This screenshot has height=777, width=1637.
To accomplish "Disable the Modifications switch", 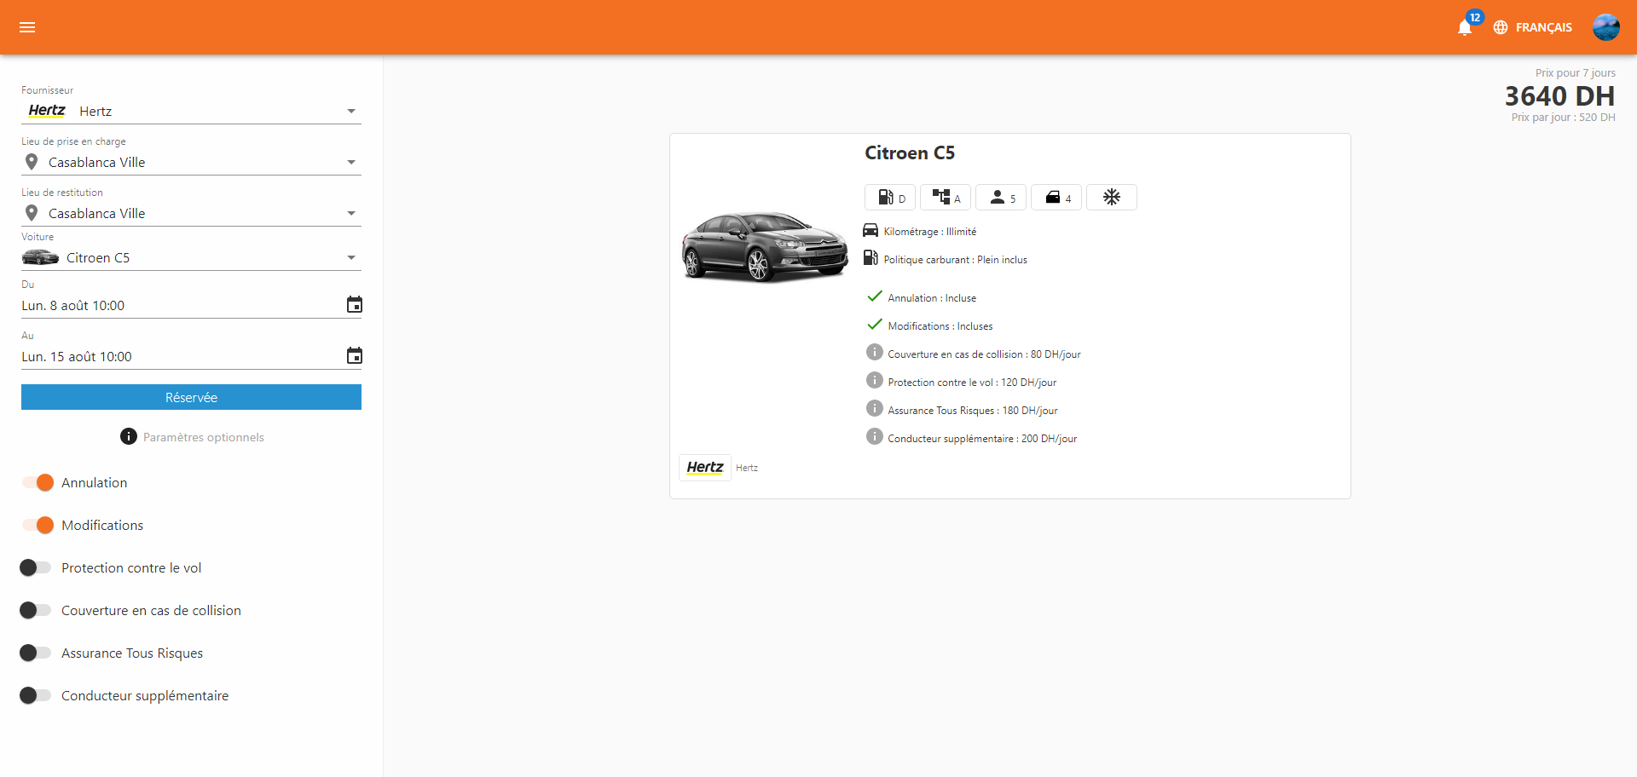I will click(38, 525).
